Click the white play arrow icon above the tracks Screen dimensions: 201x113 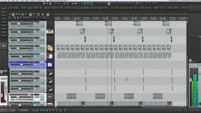click(x=43, y=14)
